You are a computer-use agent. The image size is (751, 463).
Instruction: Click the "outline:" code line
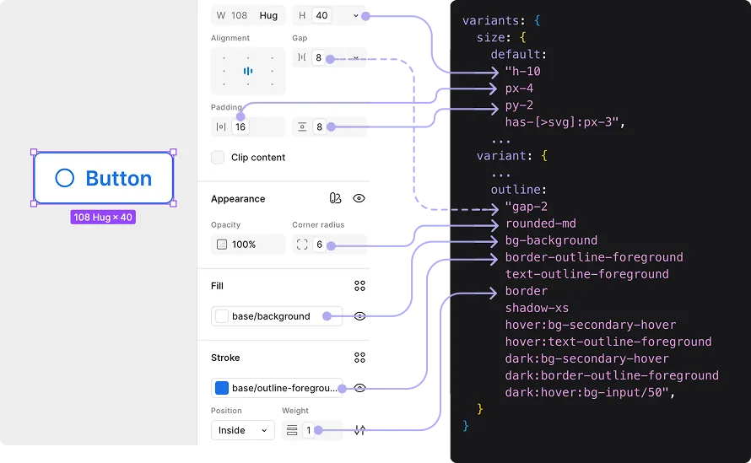(x=519, y=190)
